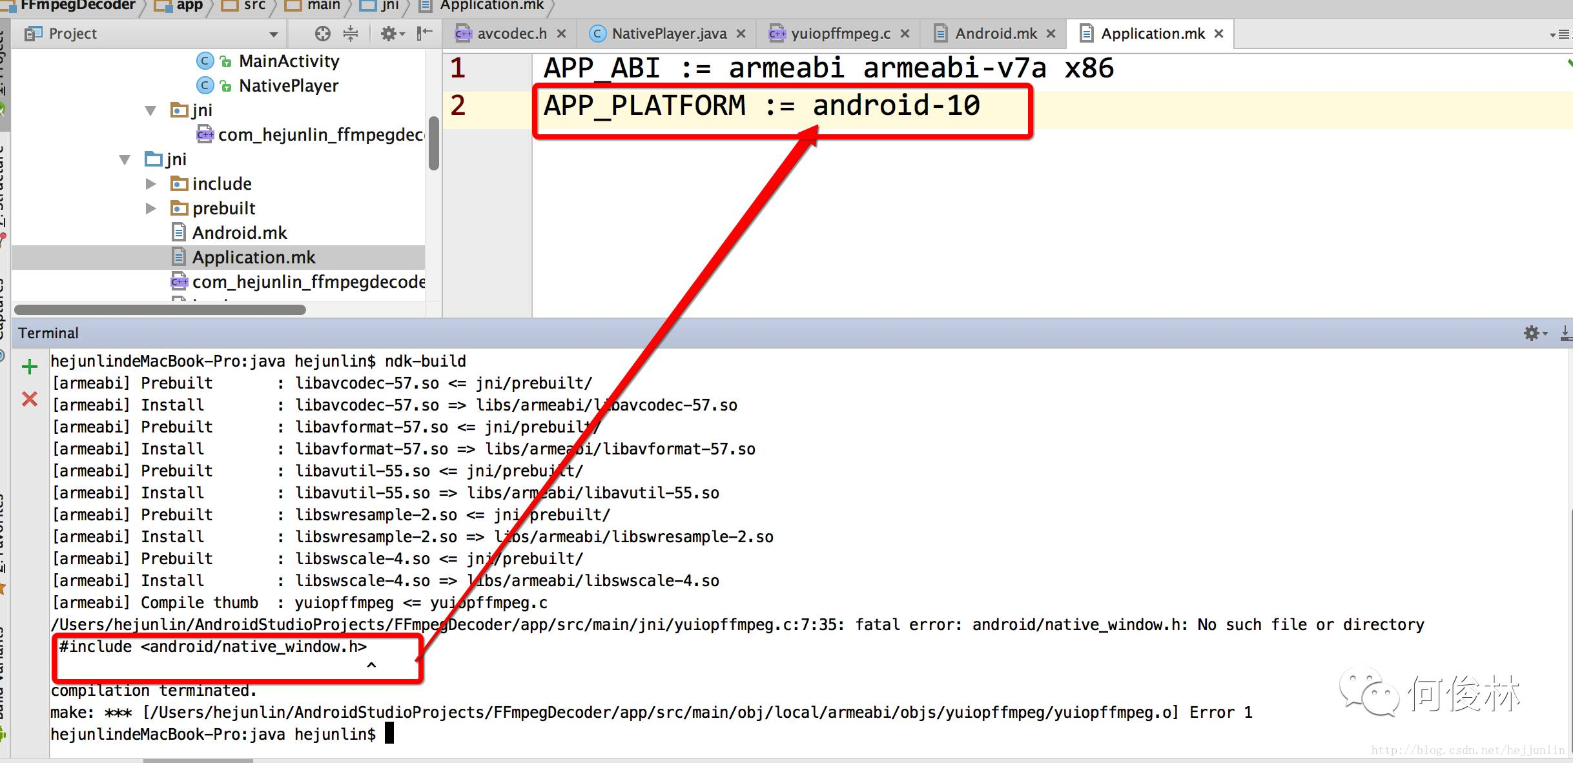Click the scroll-from-source target icon

pyautogui.click(x=322, y=34)
